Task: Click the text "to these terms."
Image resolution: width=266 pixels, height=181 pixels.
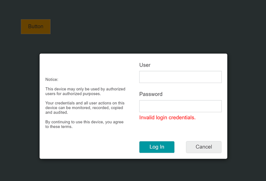Action: (59, 127)
